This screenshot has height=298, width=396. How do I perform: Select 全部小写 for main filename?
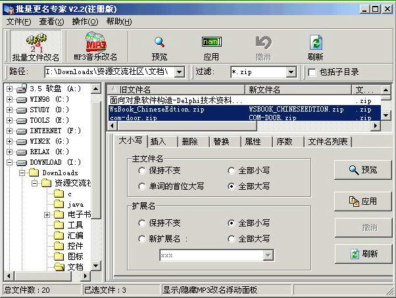[232, 171]
